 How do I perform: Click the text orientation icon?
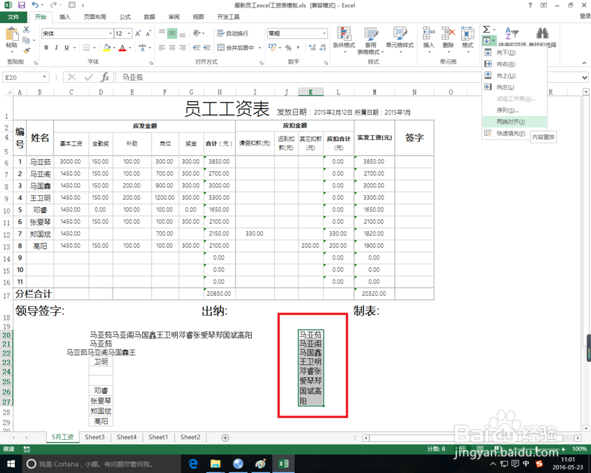[197, 33]
